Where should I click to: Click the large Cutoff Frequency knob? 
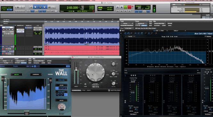coord(95,72)
